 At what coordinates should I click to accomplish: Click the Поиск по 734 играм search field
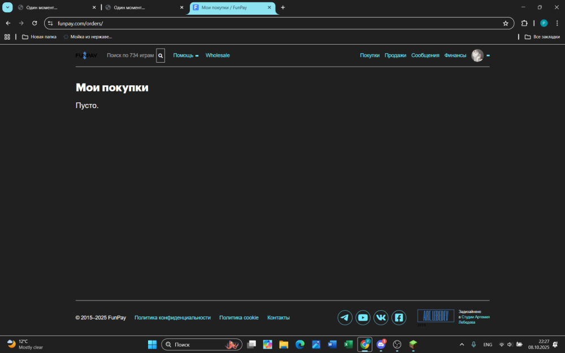click(x=131, y=55)
